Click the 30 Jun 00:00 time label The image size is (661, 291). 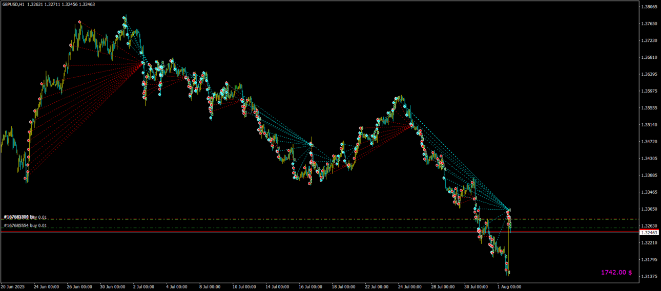(113, 287)
